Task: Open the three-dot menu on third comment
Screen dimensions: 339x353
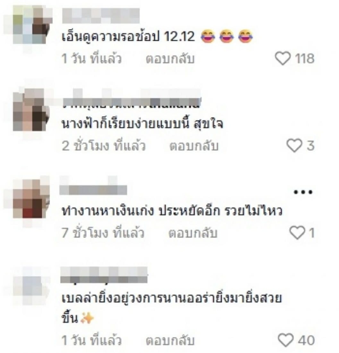Action: pyautogui.click(x=303, y=192)
